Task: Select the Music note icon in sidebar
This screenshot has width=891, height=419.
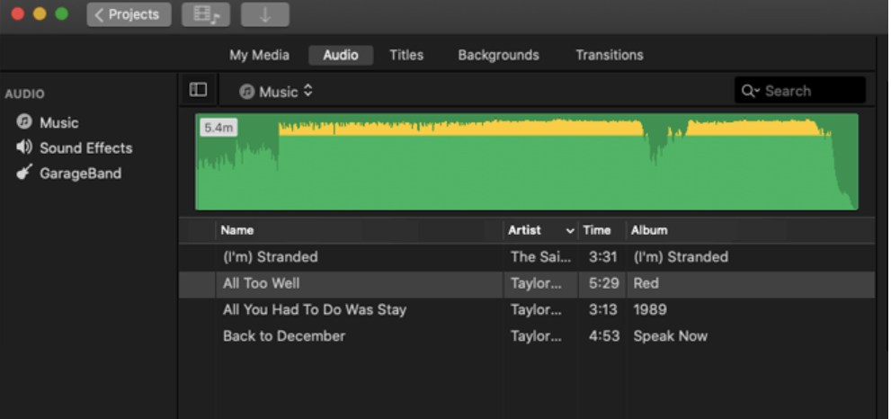Action: pyautogui.click(x=24, y=122)
